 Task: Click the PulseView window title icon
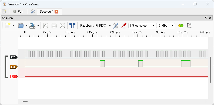coord(5,4)
